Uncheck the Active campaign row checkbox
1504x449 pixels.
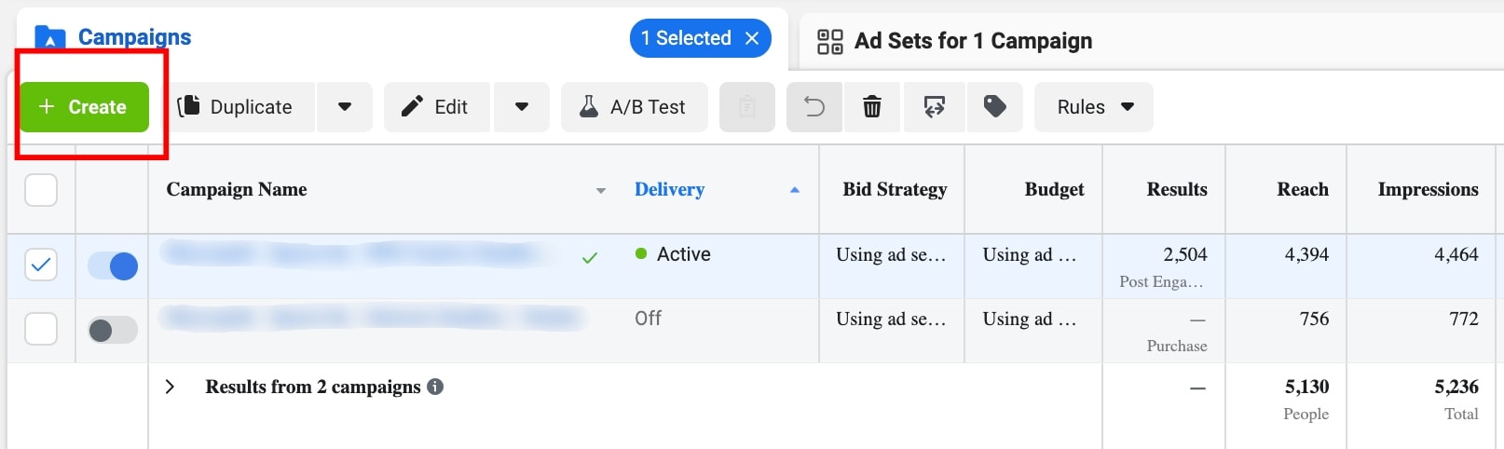pos(41,265)
